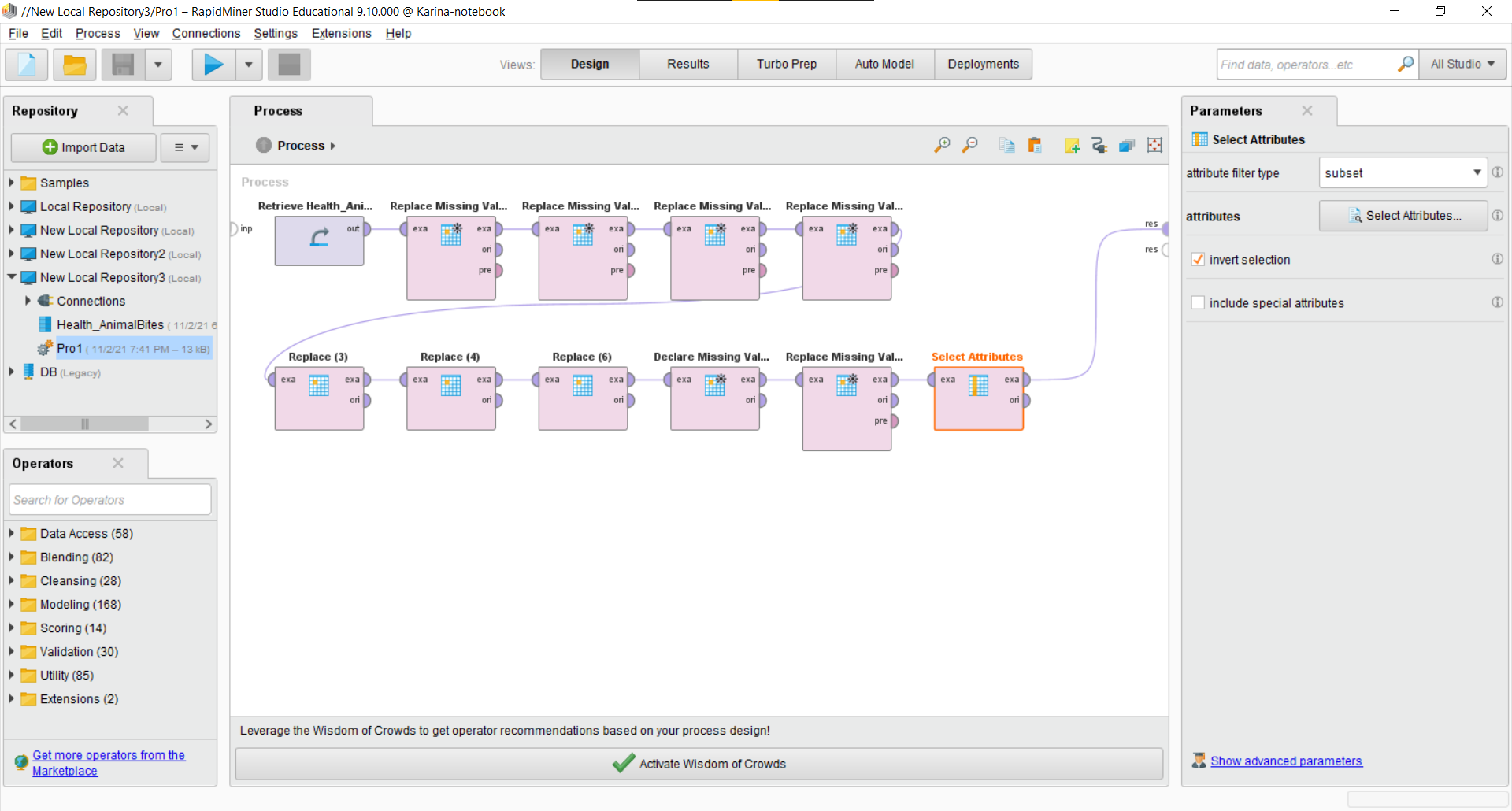Image resolution: width=1512 pixels, height=811 pixels.
Task: Expand the Samples repository folder
Action: pos(11,183)
